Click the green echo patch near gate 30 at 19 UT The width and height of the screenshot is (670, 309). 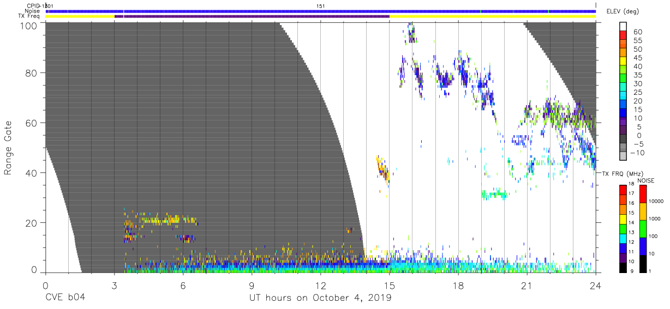(x=494, y=193)
